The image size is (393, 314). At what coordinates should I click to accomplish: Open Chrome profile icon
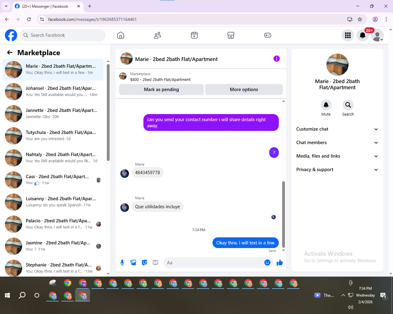pyautogui.click(x=375, y=19)
